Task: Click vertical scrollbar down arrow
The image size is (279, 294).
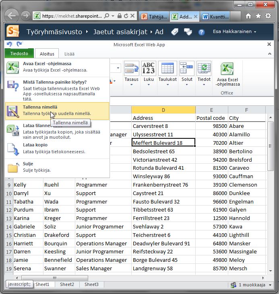Action: (x=271, y=271)
